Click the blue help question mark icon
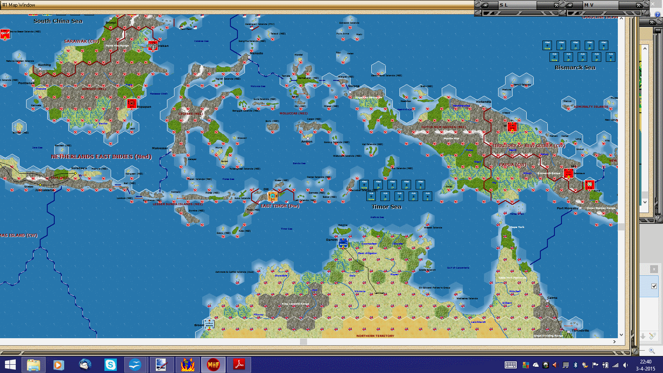Image resolution: width=663 pixels, height=373 pixels. click(x=658, y=15)
